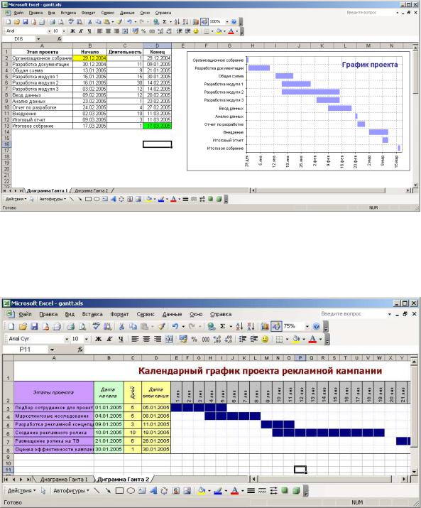
Task: Open font size dropdown in bottom Excel window
Action: [87, 339]
